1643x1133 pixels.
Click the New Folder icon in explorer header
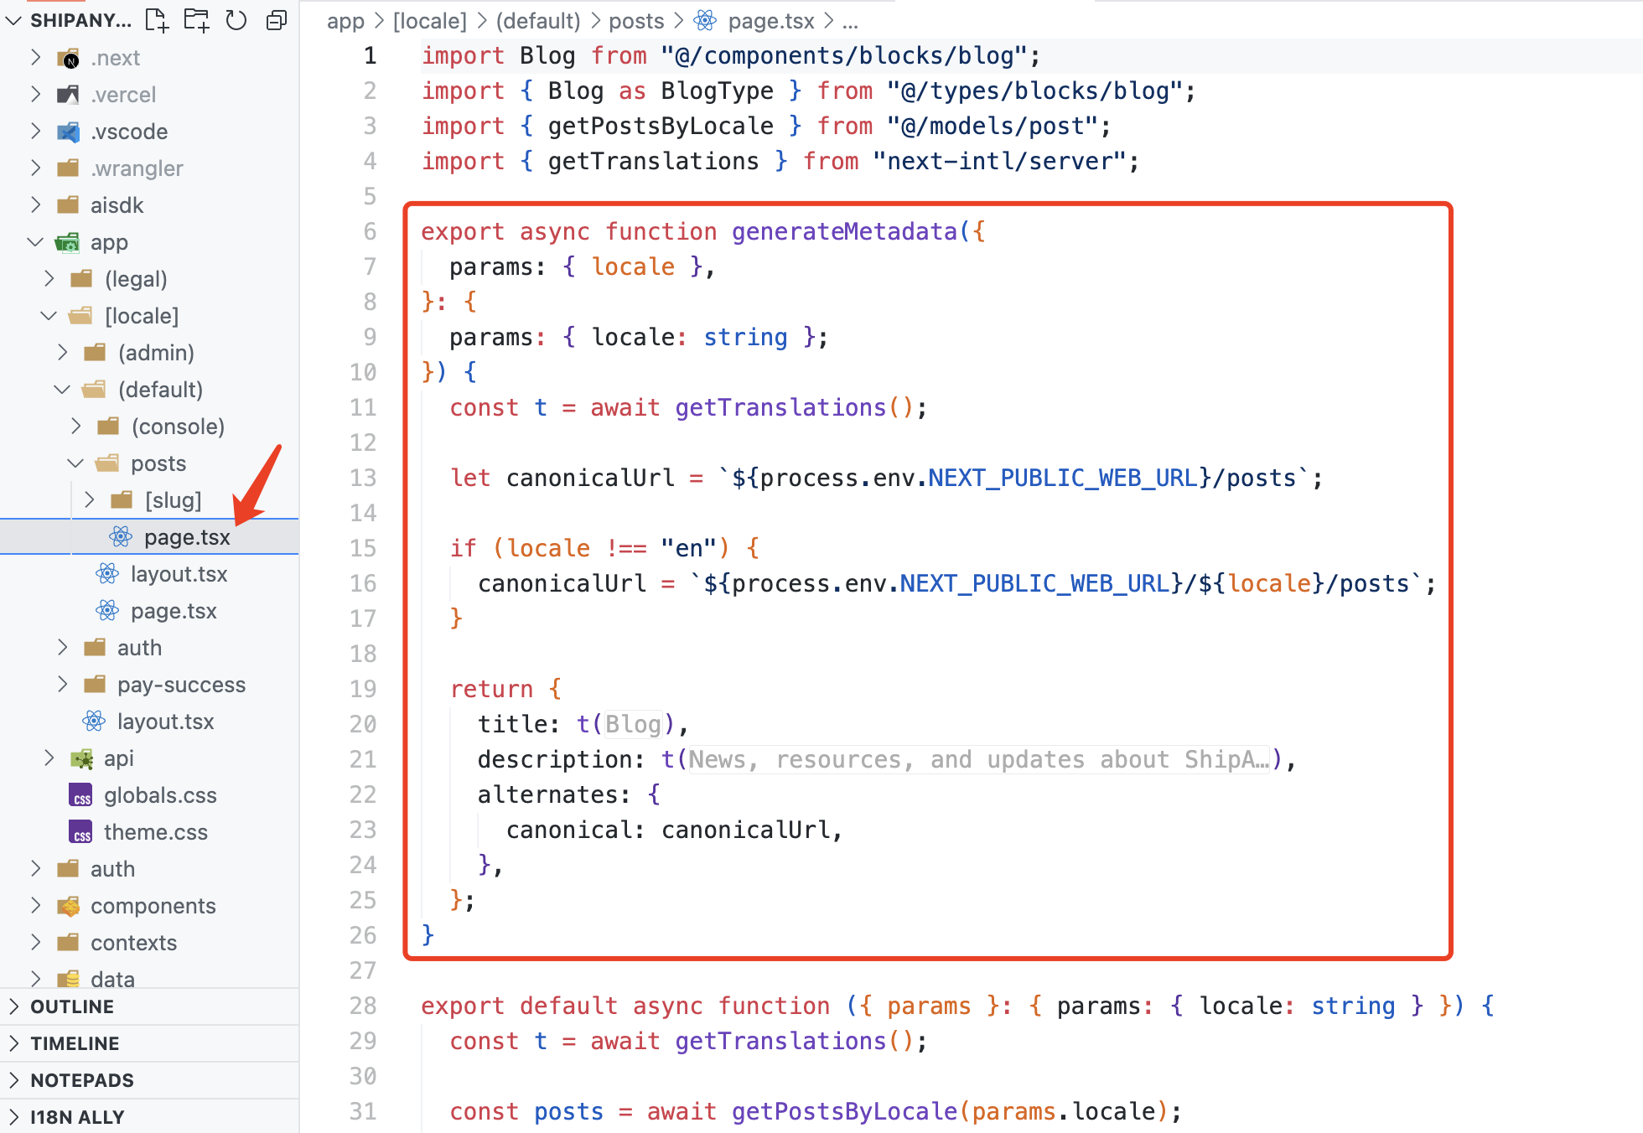click(196, 19)
